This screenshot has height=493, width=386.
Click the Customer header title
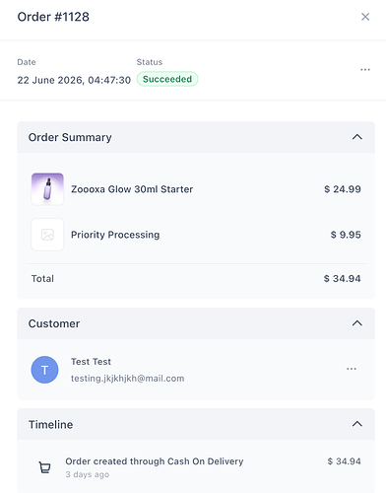[x=54, y=323]
